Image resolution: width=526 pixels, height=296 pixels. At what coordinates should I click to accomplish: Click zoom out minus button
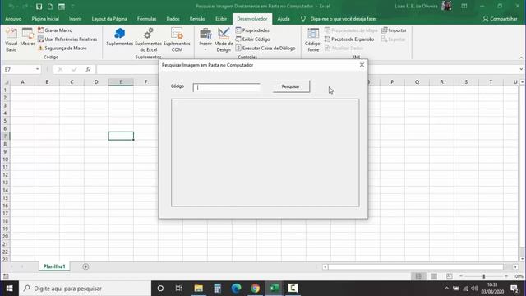pyautogui.click(x=461, y=276)
